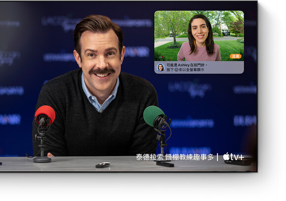Viewport: 286px width, 201px height.
Task: Click the orange 直播 live badge
Action: pyautogui.click(x=236, y=56)
